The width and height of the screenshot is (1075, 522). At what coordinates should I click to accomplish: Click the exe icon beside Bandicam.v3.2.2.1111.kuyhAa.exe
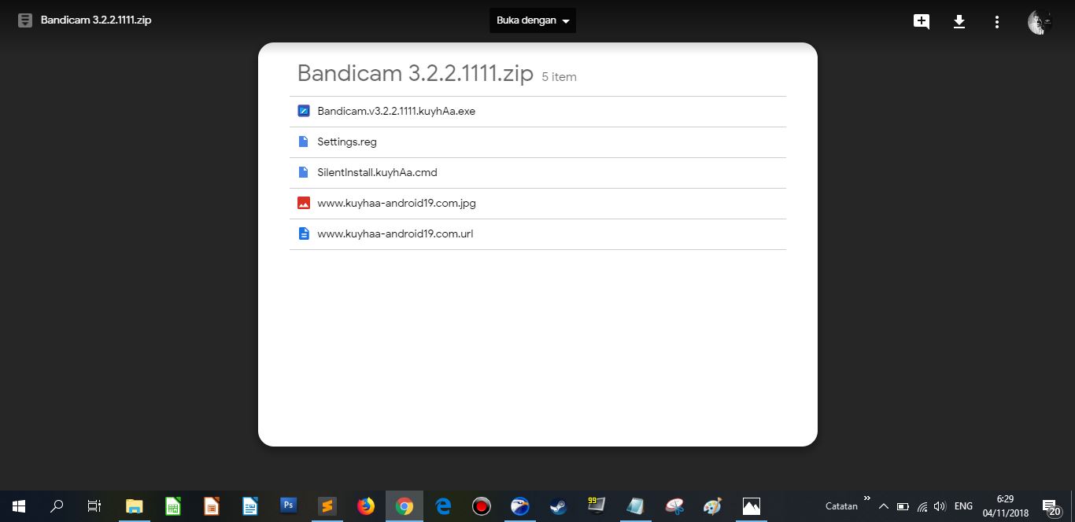click(x=304, y=111)
